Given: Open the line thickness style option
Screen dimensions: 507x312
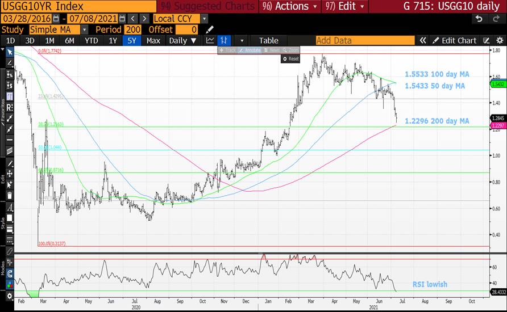Looking at the screenshot, I should coord(10,229).
